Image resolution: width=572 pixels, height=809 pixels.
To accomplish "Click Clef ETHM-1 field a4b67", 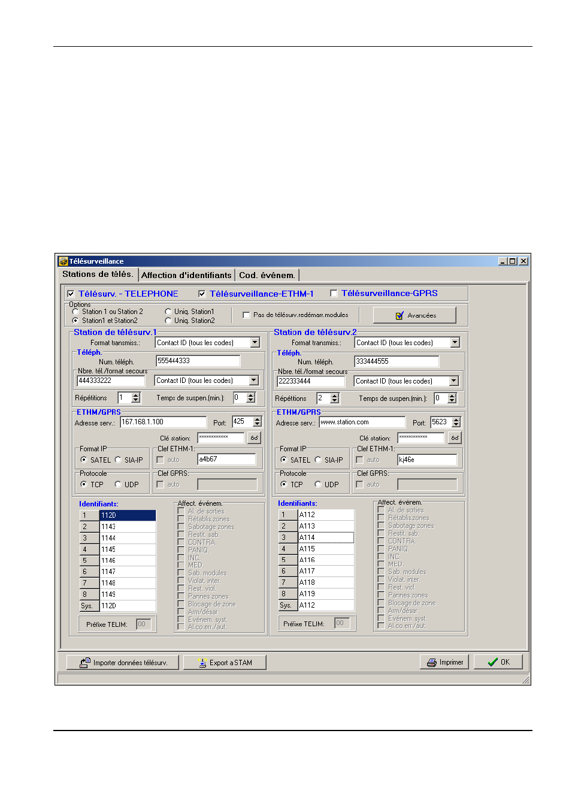I will tap(226, 459).
